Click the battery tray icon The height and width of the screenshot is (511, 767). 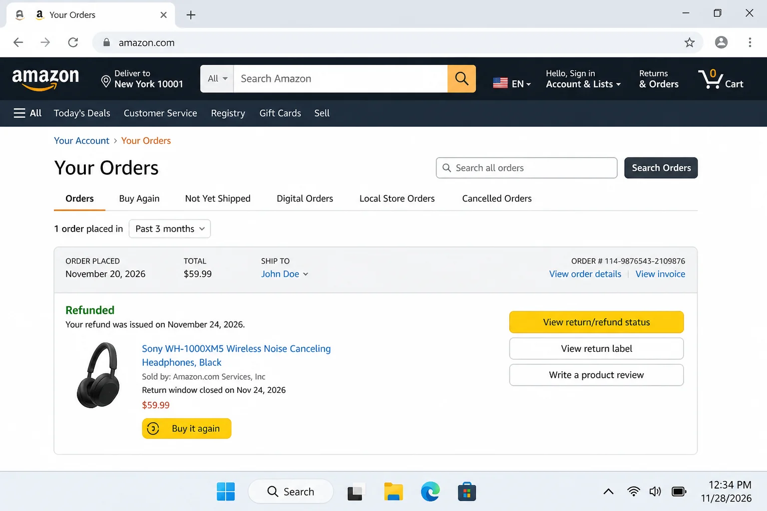tap(679, 492)
